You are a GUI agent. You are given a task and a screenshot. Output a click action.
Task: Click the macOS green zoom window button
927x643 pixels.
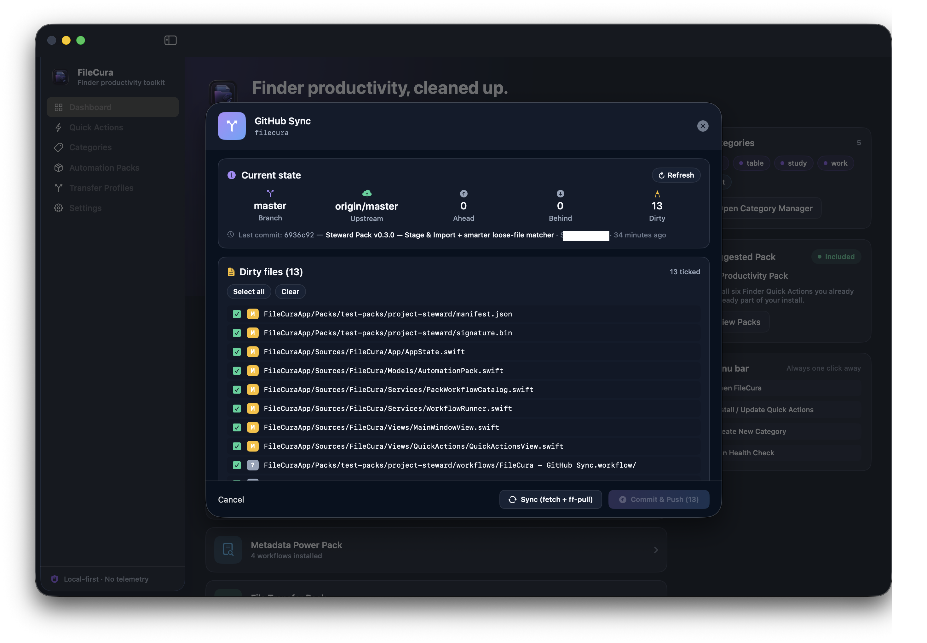81,40
